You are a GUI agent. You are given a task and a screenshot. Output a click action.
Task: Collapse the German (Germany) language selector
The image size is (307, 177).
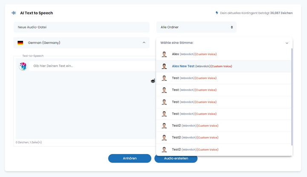coord(143,43)
